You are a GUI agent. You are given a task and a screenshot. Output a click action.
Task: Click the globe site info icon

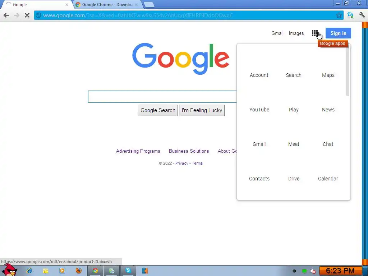click(x=39, y=15)
